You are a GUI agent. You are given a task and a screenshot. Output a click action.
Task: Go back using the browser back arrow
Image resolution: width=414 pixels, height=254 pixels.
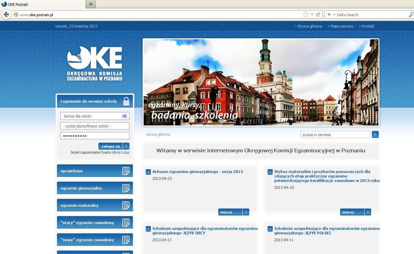tap(6, 14)
